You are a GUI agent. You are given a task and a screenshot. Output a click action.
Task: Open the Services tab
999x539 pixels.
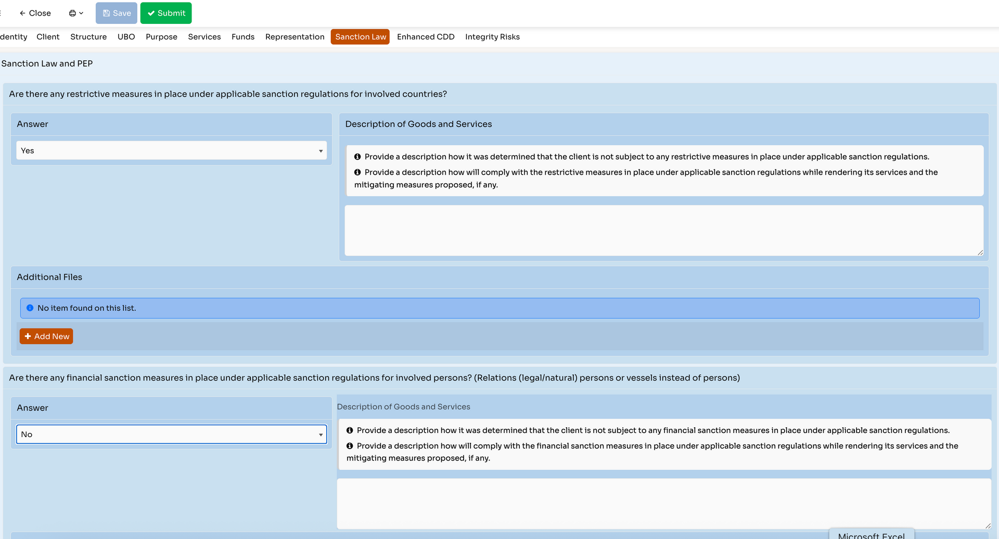(x=204, y=37)
